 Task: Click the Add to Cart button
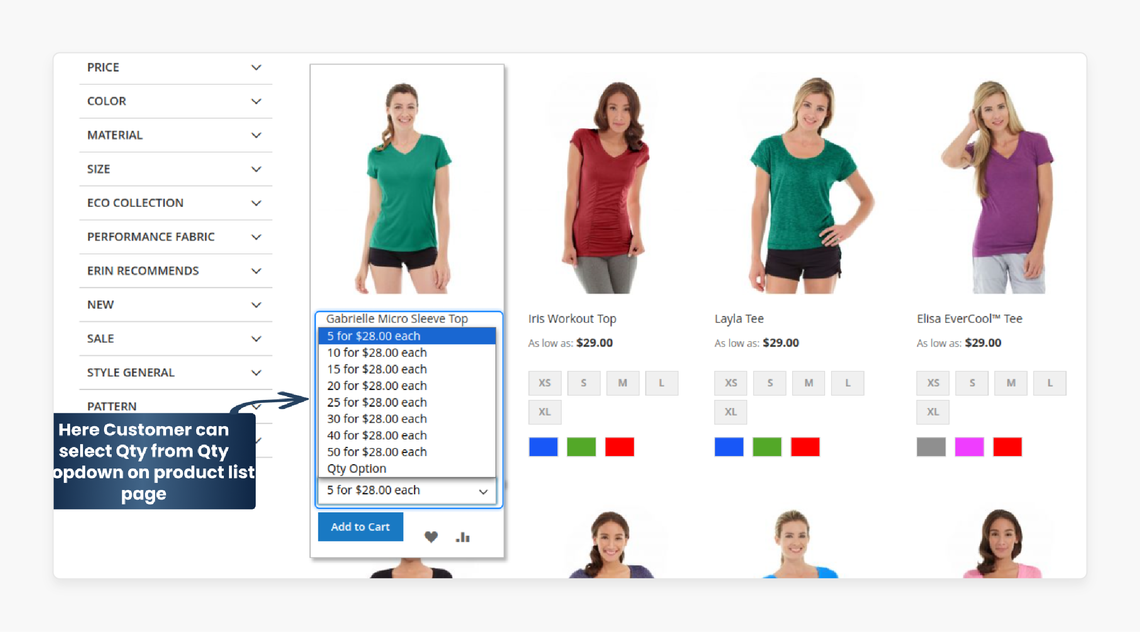[361, 526]
